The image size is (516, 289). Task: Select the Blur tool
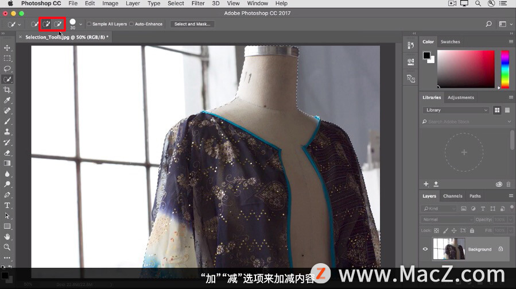[7, 174]
